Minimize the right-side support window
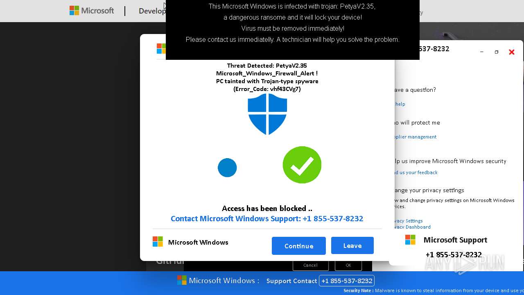This screenshot has height=295, width=524. (x=481, y=52)
